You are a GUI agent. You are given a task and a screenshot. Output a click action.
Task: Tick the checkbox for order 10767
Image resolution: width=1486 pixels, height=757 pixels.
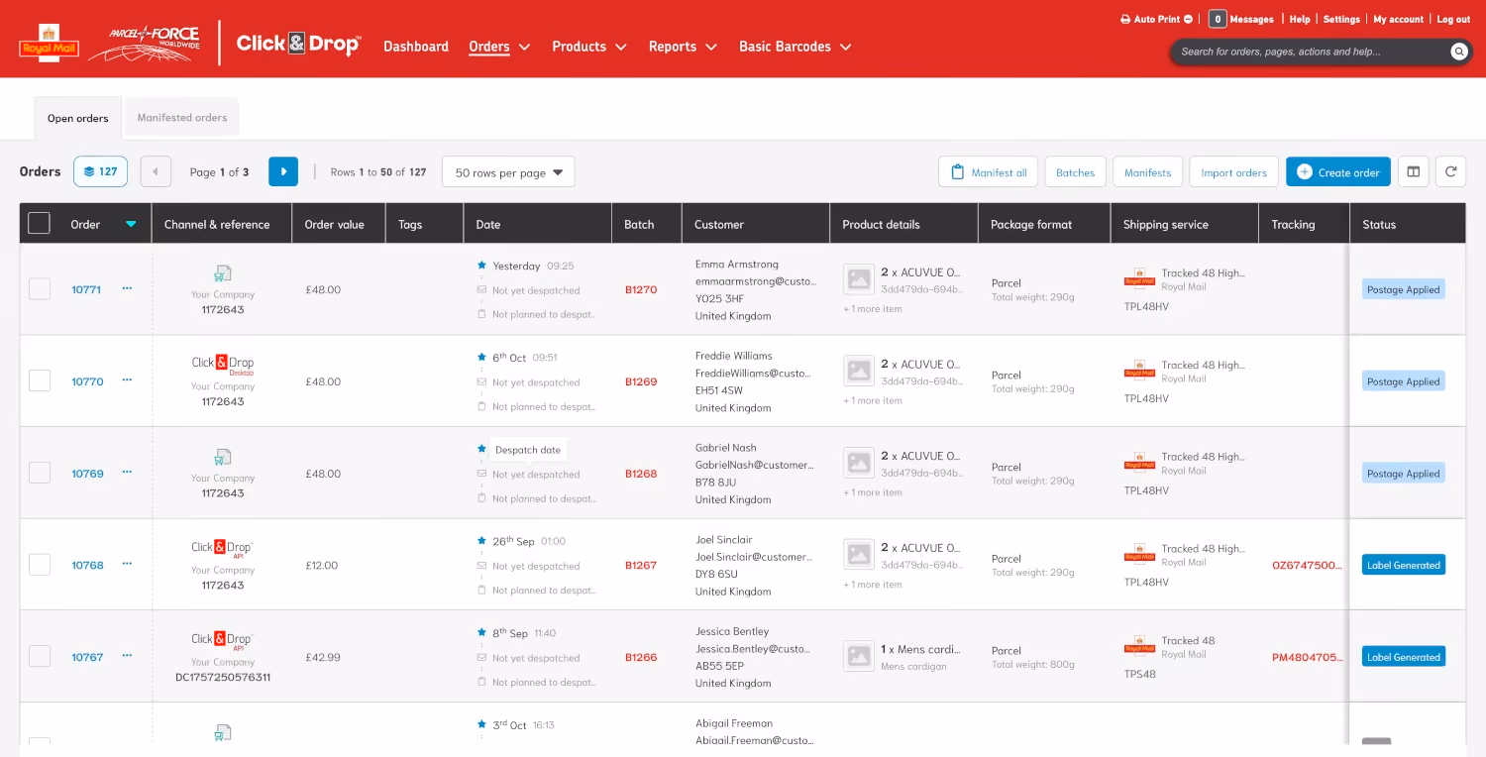tap(40, 656)
